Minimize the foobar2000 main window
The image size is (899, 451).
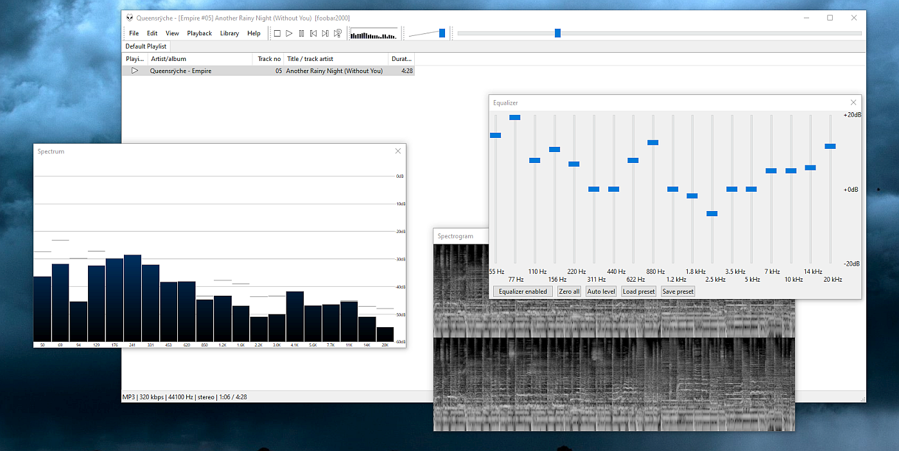pyautogui.click(x=805, y=18)
